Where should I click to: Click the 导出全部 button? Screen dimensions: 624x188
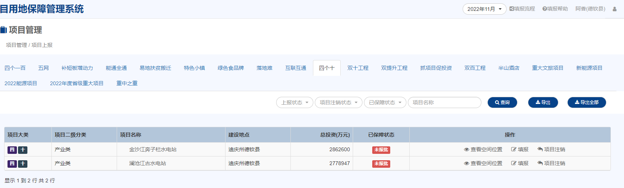[x=586, y=102]
